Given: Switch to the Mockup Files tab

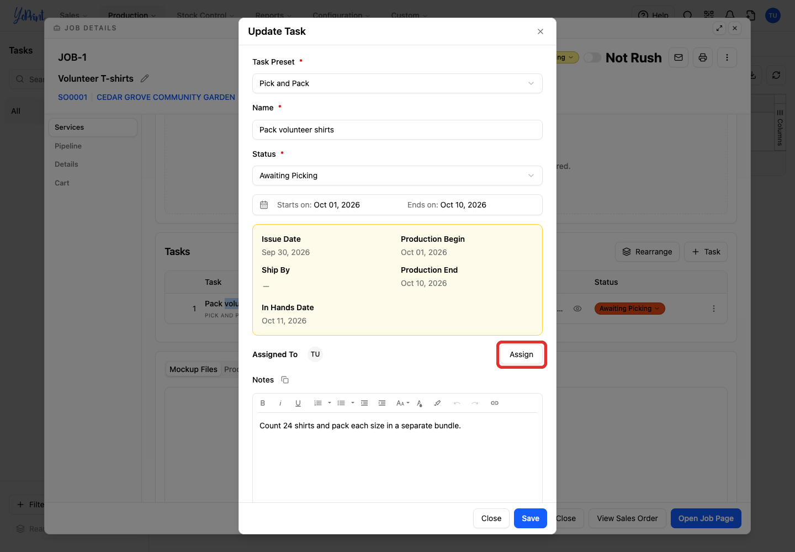Looking at the screenshot, I should pyautogui.click(x=193, y=369).
